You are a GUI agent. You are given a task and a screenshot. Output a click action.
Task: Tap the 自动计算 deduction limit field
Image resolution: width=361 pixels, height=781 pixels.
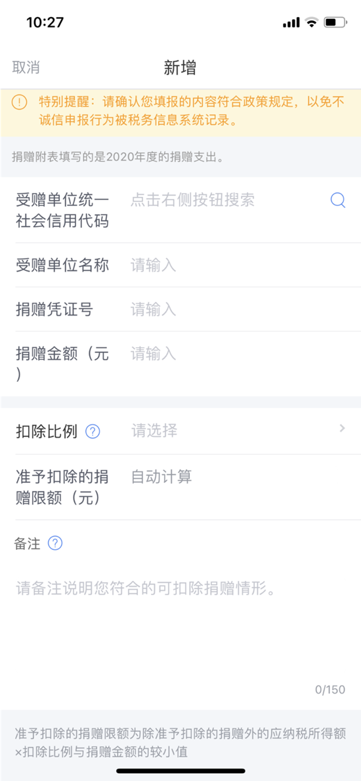click(161, 476)
